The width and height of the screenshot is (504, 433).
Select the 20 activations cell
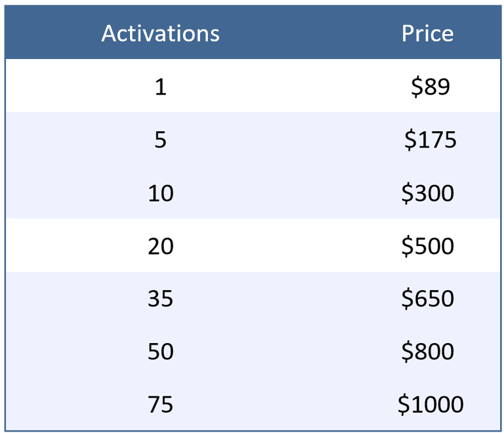point(161,246)
